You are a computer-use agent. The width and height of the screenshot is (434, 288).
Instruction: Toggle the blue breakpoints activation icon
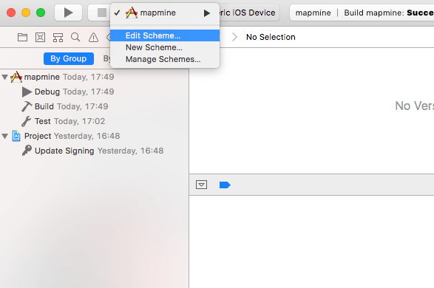(225, 185)
